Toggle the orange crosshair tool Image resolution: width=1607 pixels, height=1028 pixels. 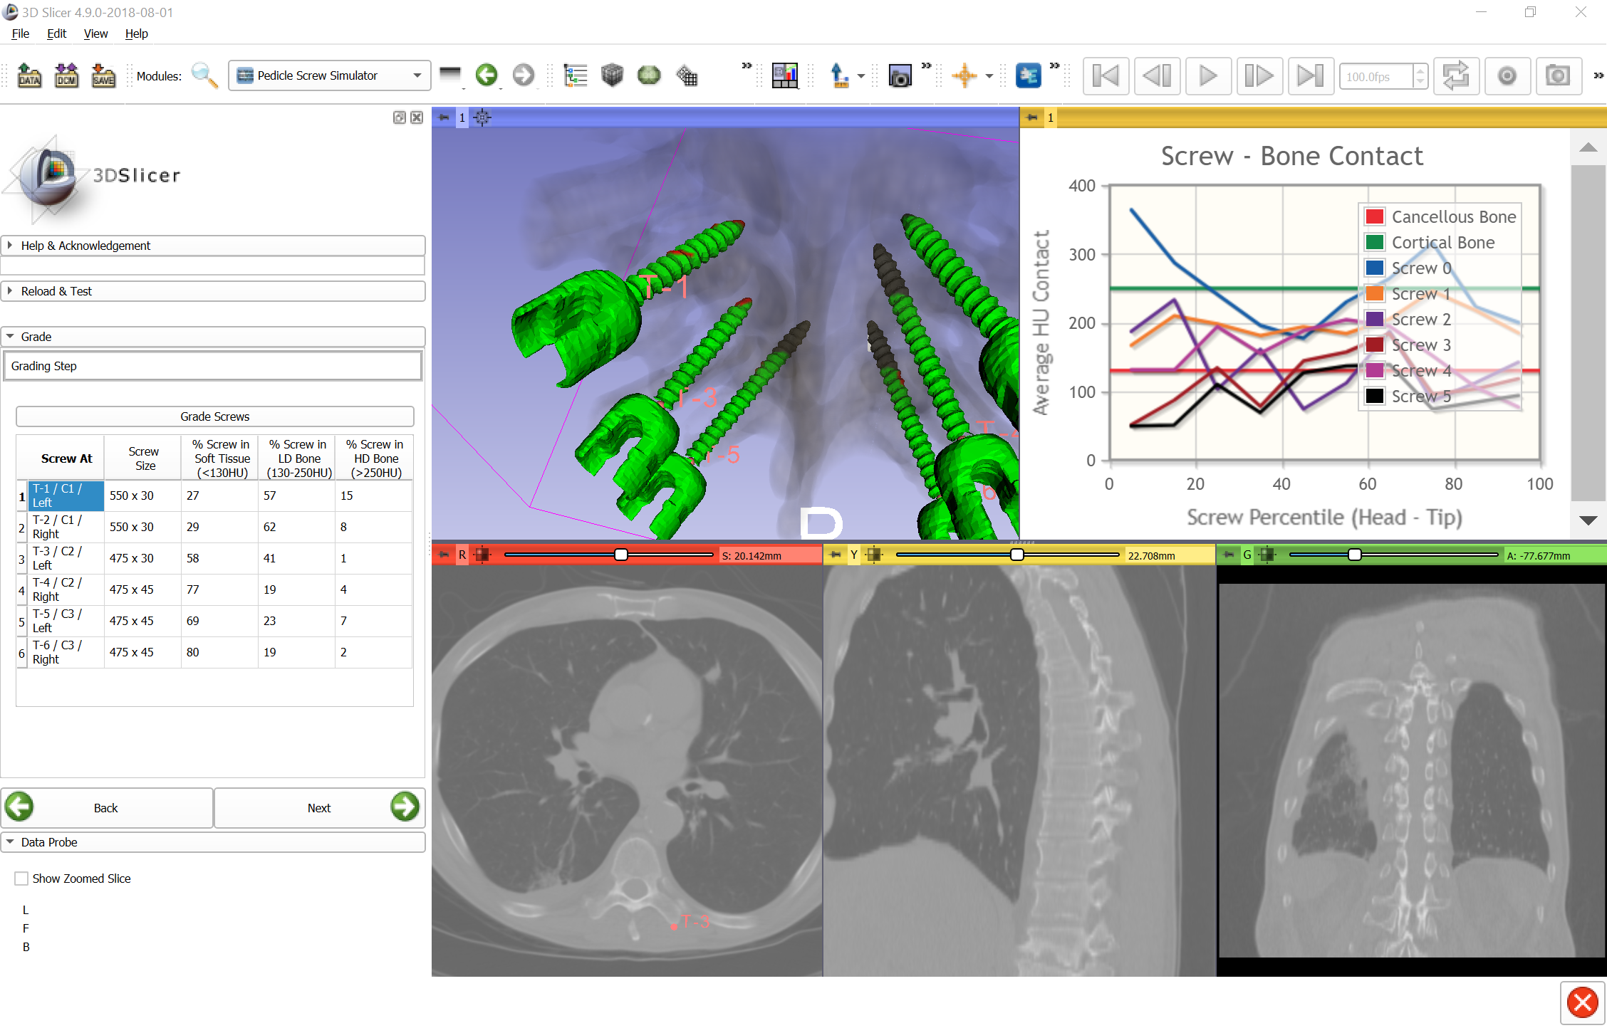(964, 75)
